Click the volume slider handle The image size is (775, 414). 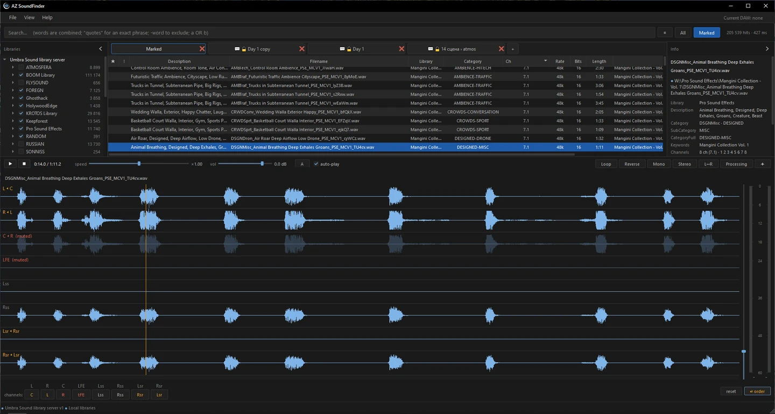pos(262,163)
